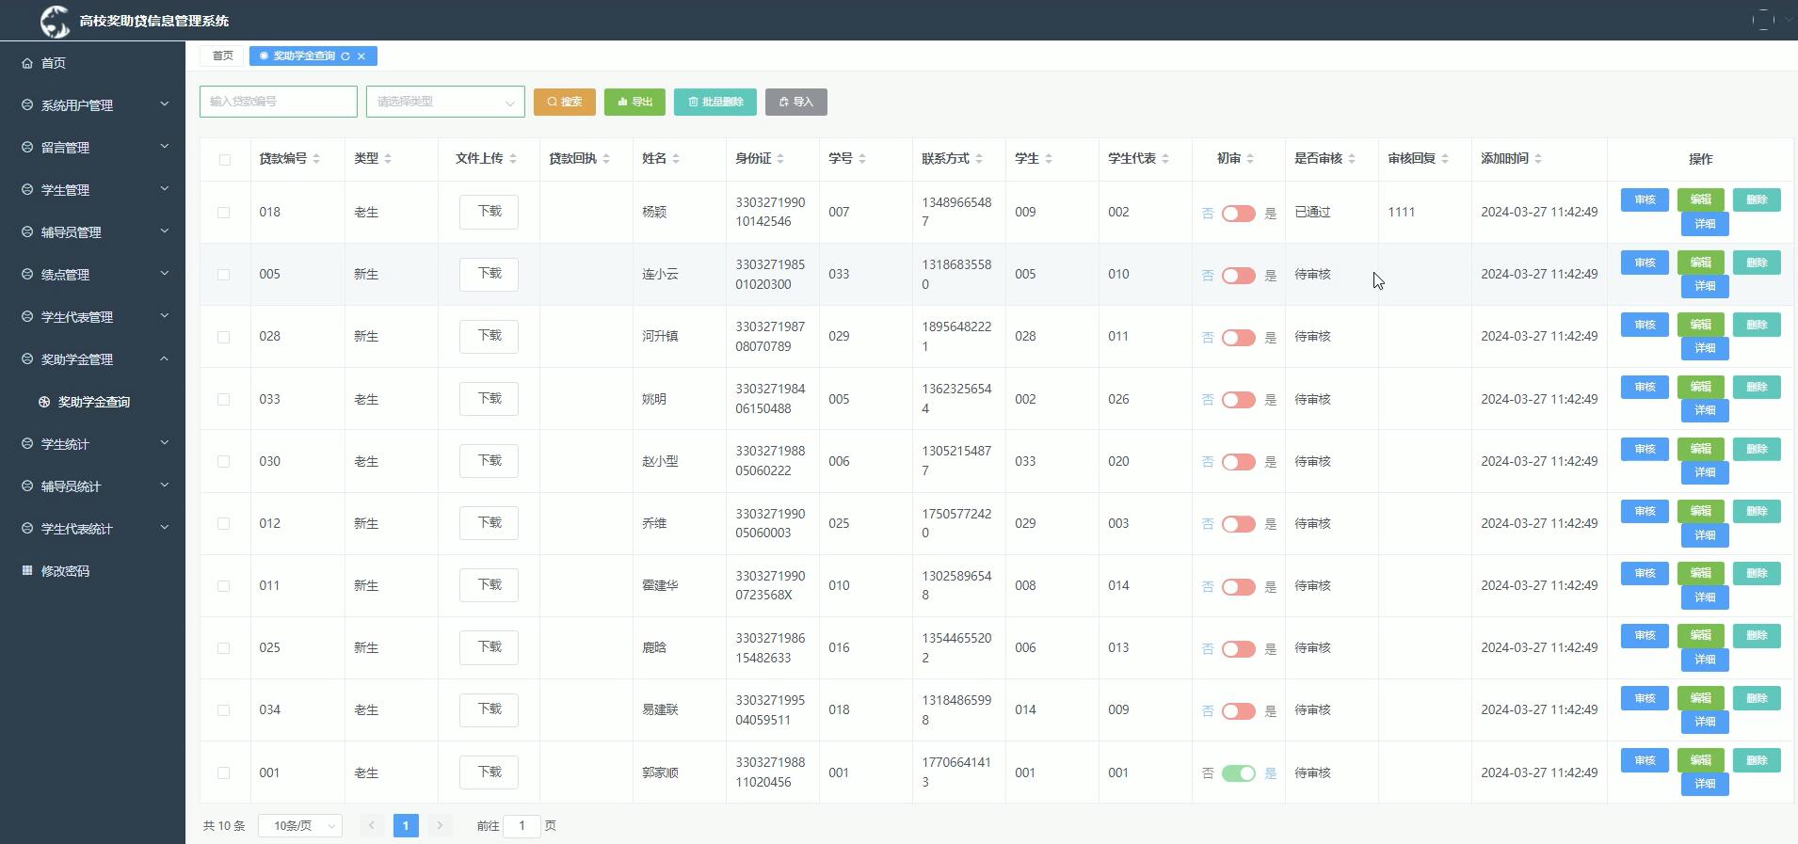
Task: Close the 奖助学金查询 tab
Action: 361,56
